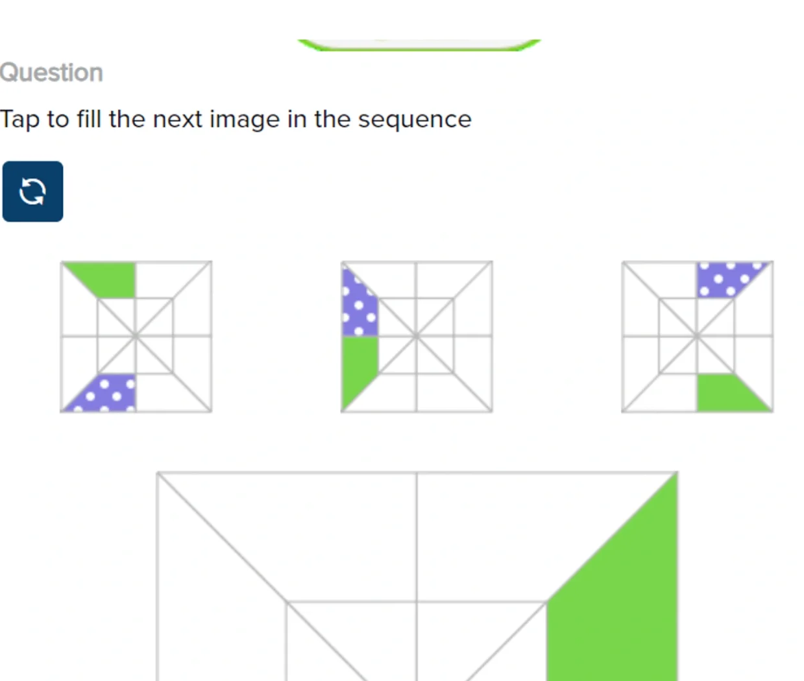
Task: Click the "Question" heading
Action: coord(51,73)
